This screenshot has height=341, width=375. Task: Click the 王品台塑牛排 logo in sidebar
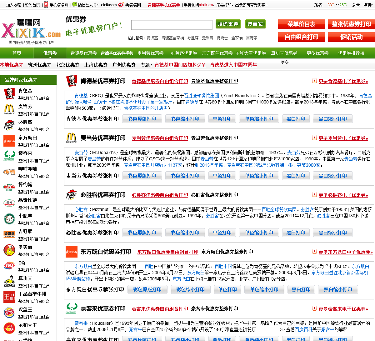pyautogui.click(x=9, y=297)
